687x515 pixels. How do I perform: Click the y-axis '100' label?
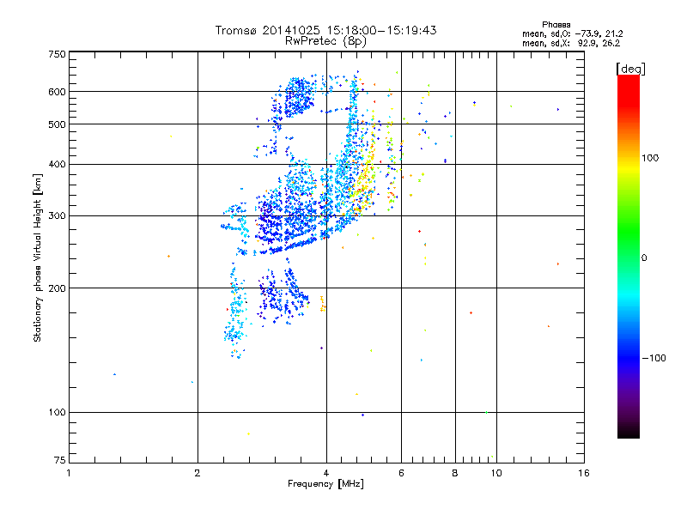click(x=57, y=412)
